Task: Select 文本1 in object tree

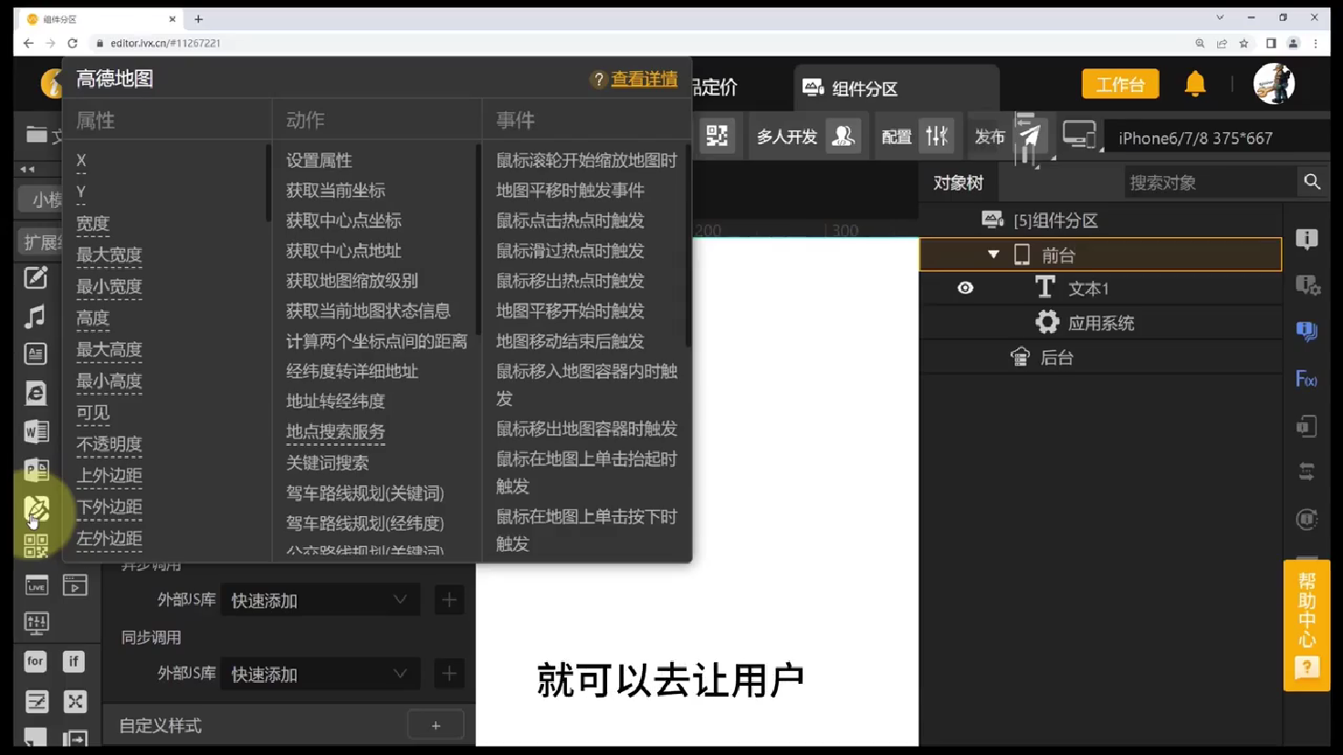Action: tap(1088, 288)
